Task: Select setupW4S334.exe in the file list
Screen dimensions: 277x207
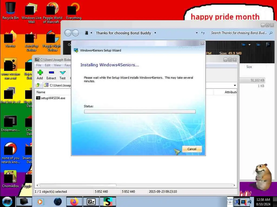Action: click(51, 98)
